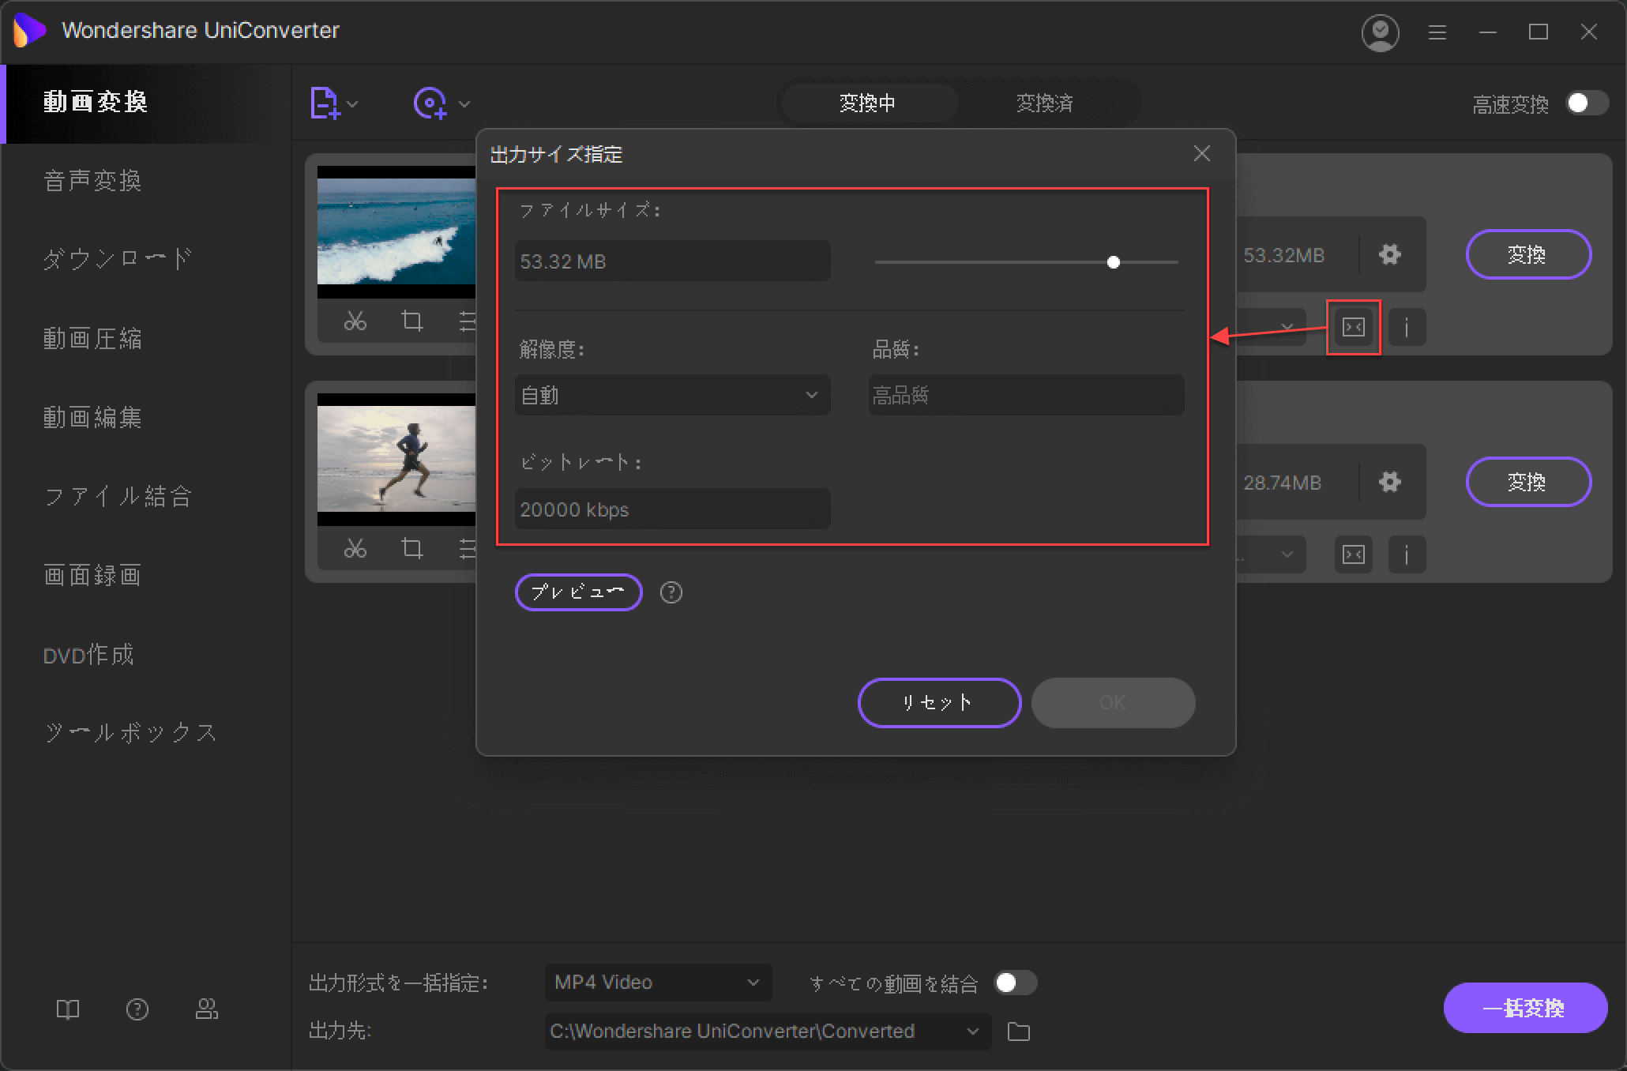Click the 一括変換 button
Image resolution: width=1627 pixels, height=1071 pixels.
1525,1008
